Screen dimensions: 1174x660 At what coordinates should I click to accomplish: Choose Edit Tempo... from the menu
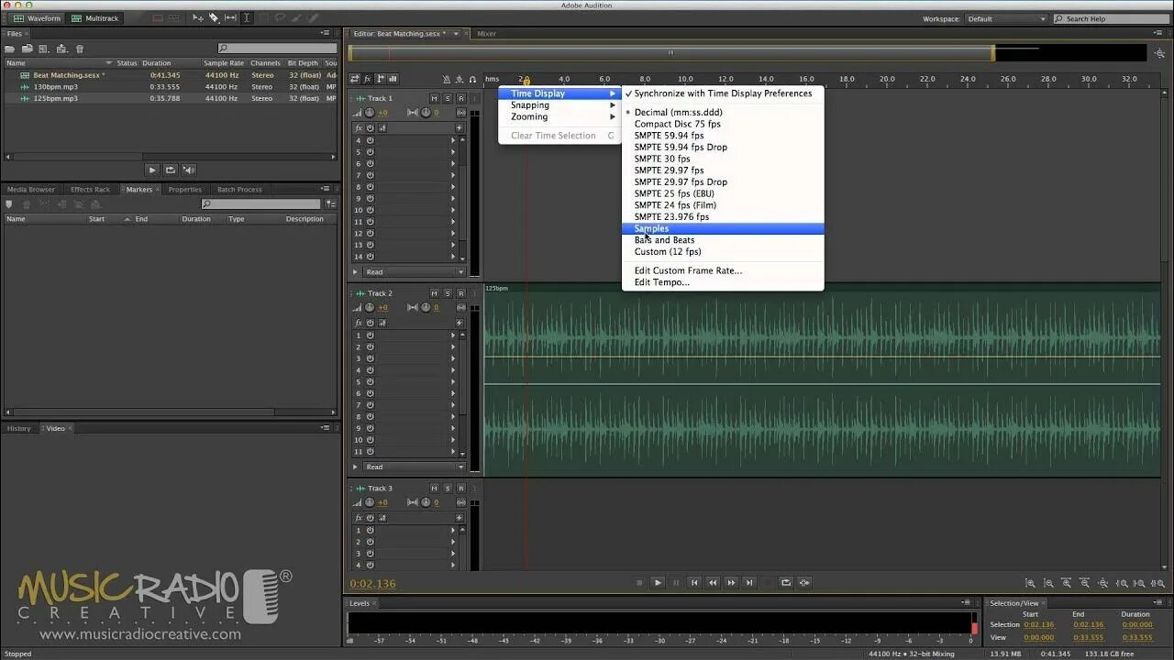[x=723, y=282]
